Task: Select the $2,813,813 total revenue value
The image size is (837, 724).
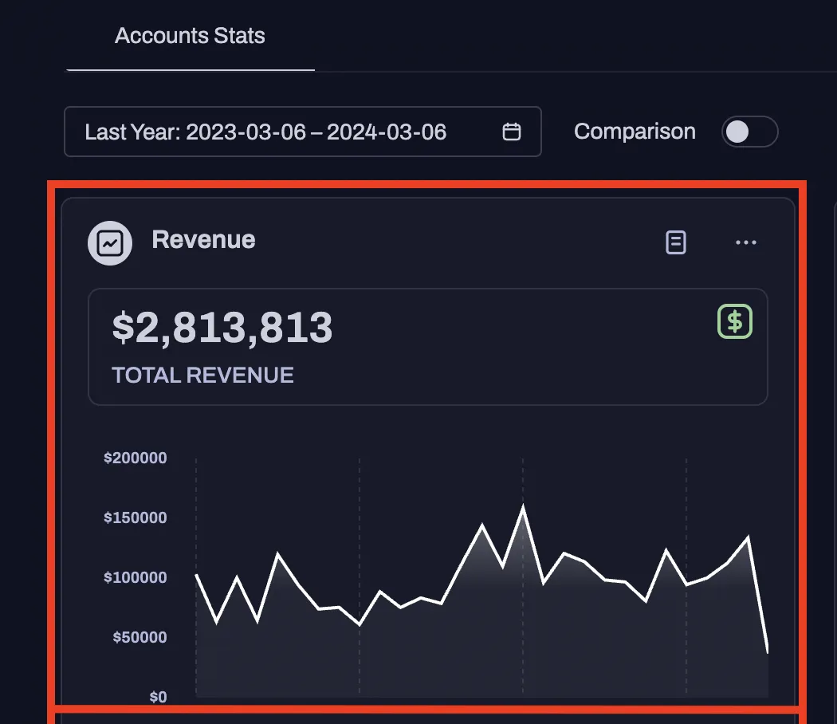Action: tap(222, 327)
